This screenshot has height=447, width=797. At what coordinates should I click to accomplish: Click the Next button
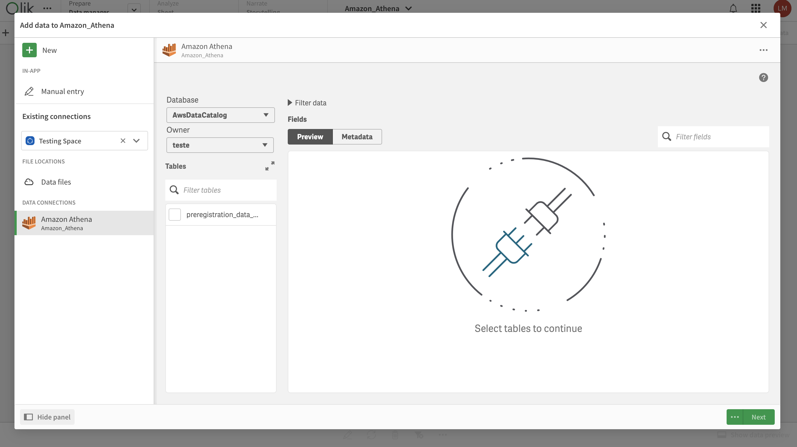coord(758,417)
